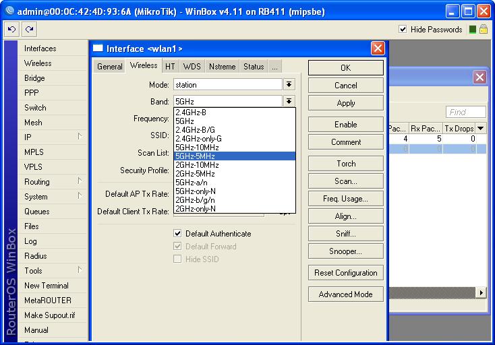This screenshot has height=345, width=495.
Task: Open PPP menu item
Action: point(53,93)
